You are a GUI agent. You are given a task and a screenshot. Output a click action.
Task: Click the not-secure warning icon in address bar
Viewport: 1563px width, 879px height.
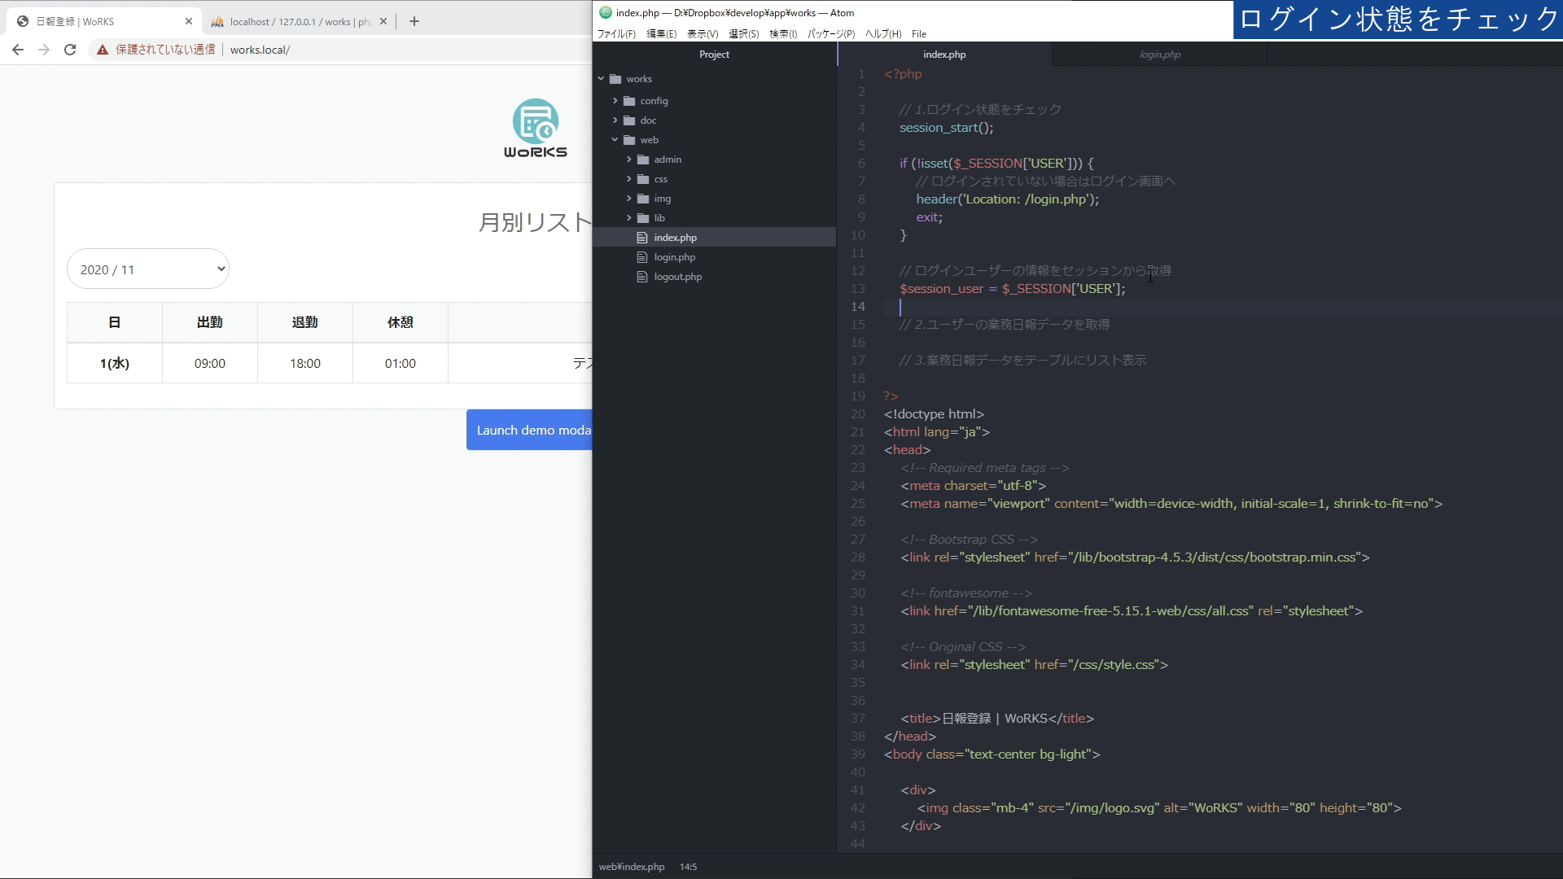[103, 50]
